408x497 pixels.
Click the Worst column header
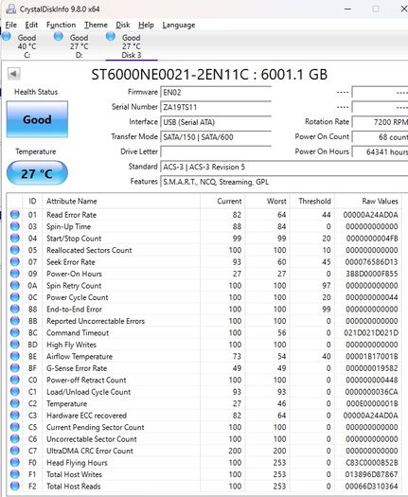click(x=267, y=201)
